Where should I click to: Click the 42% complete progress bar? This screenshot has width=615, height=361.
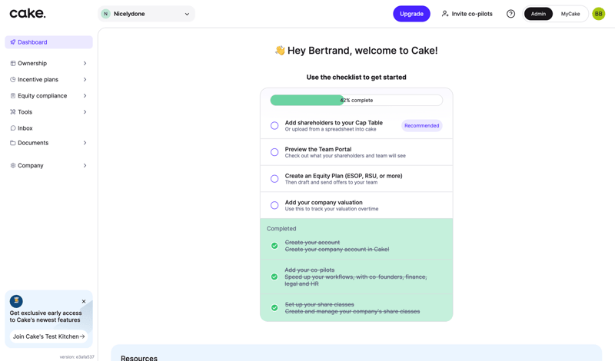coord(356,101)
